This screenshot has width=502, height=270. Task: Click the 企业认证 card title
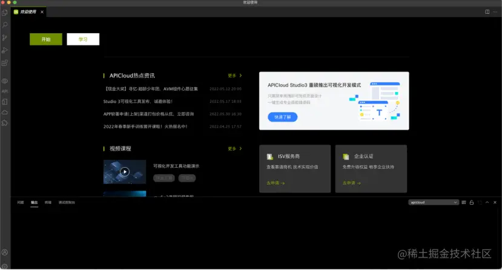[x=363, y=156]
